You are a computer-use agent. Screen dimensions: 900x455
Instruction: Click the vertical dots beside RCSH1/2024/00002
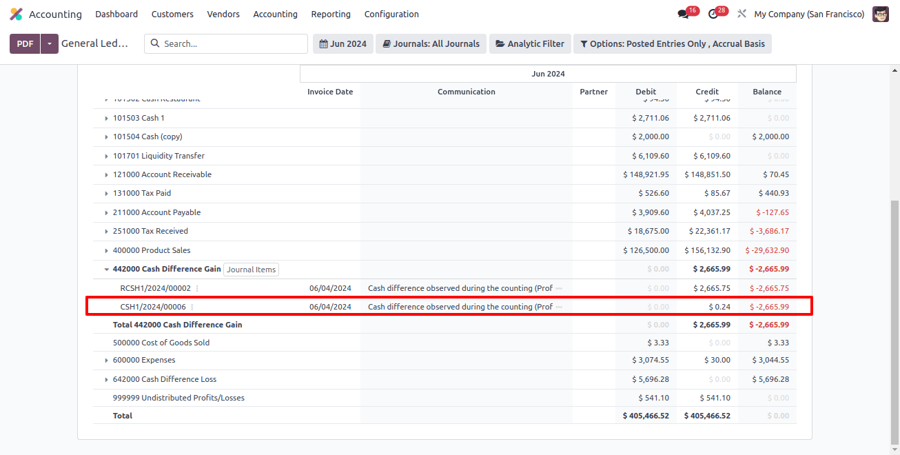(197, 288)
